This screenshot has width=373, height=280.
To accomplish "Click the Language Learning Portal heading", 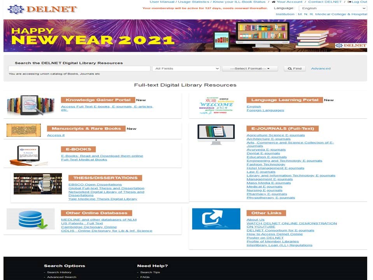I will 285,100.
